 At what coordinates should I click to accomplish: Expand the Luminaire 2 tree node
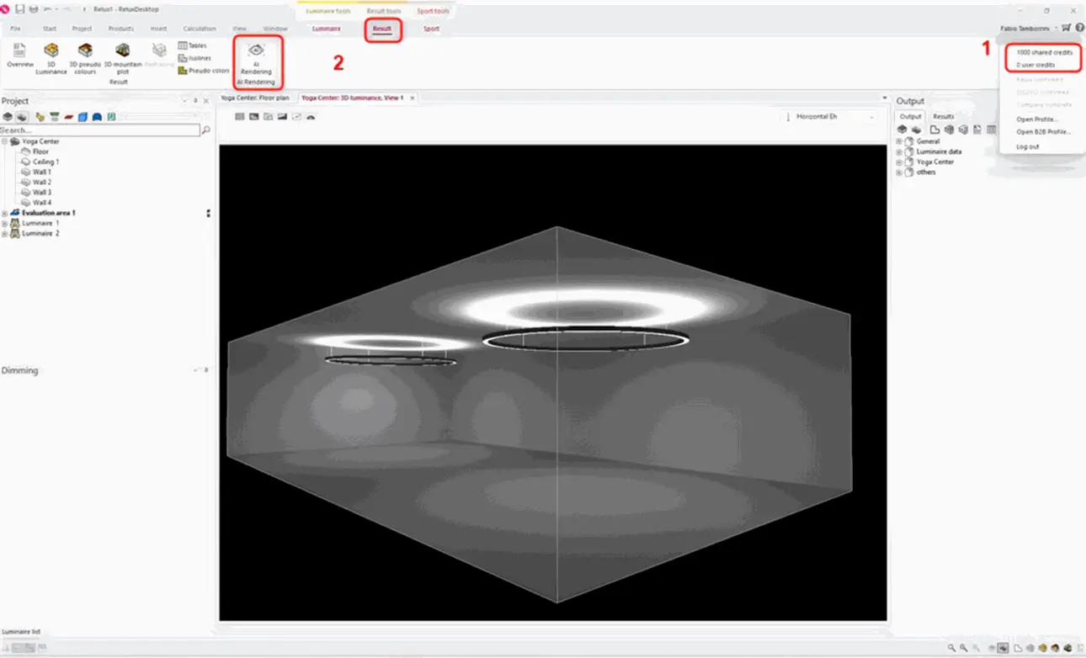pyautogui.click(x=4, y=233)
